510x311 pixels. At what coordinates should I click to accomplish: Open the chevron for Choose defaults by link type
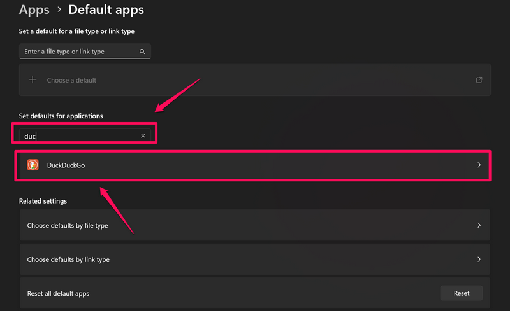[x=479, y=259]
